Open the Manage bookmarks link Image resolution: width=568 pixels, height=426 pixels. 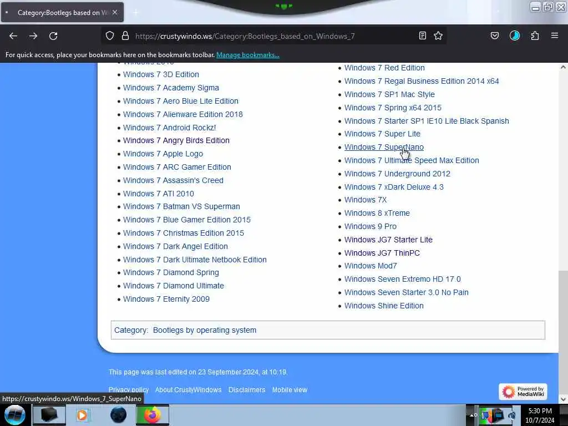point(248,55)
